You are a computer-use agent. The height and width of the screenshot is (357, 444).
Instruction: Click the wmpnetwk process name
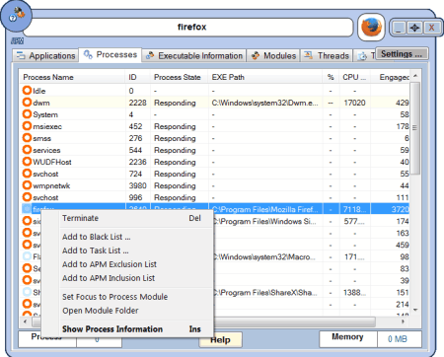point(51,185)
